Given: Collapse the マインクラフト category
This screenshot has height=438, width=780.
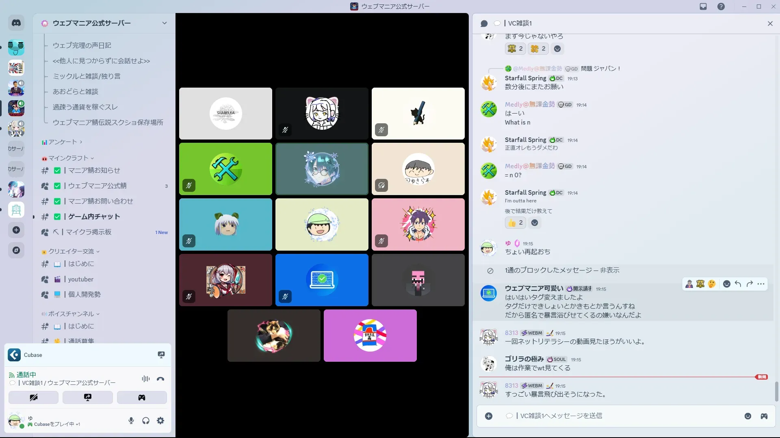Looking at the screenshot, I should click(x=68, y=158).
